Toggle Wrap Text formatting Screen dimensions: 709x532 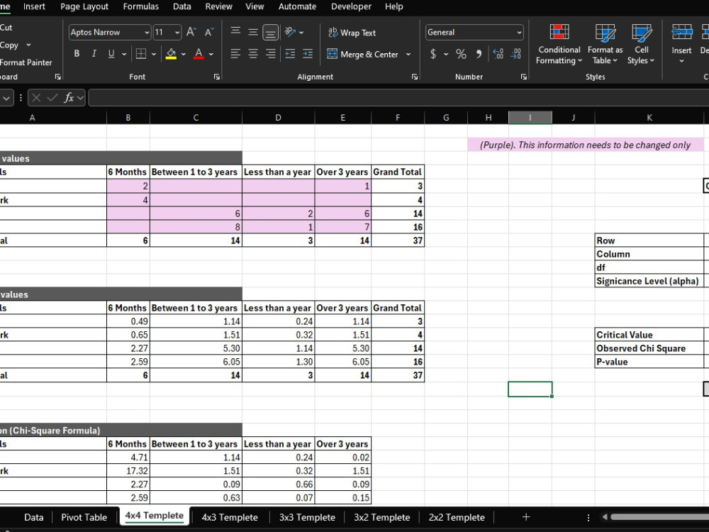[352, 33]
